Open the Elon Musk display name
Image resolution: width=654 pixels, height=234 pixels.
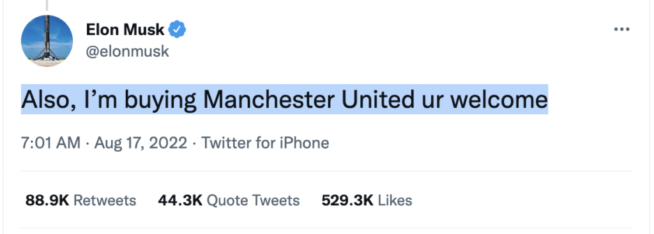coord(125,29)
